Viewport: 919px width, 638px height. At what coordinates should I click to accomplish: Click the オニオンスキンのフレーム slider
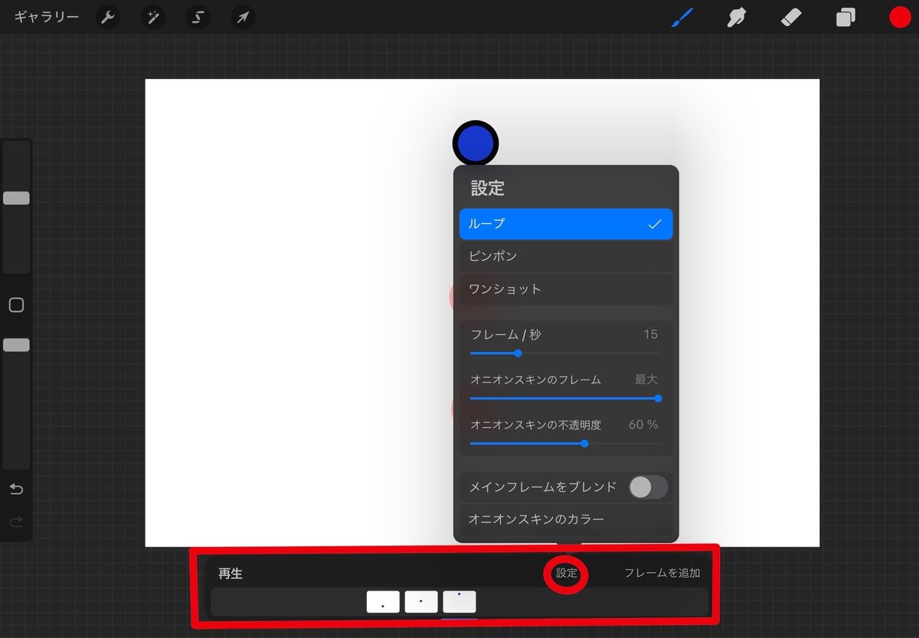[566, 398]
